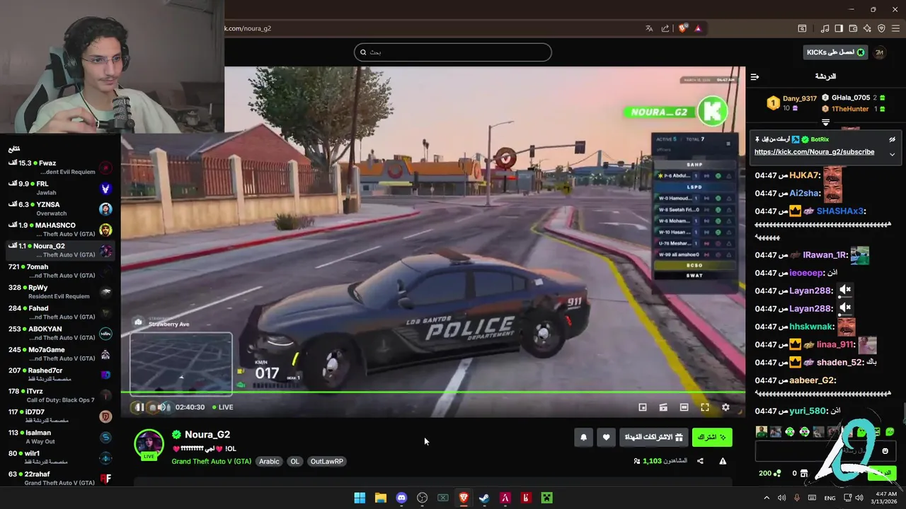Click the green اشتراك subscribe button
The height and width of the screenshot is (509, 906).
(x=712, y=438)
